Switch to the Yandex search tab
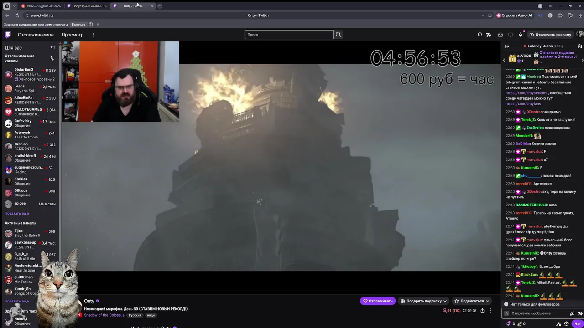 tap(41, 6)
